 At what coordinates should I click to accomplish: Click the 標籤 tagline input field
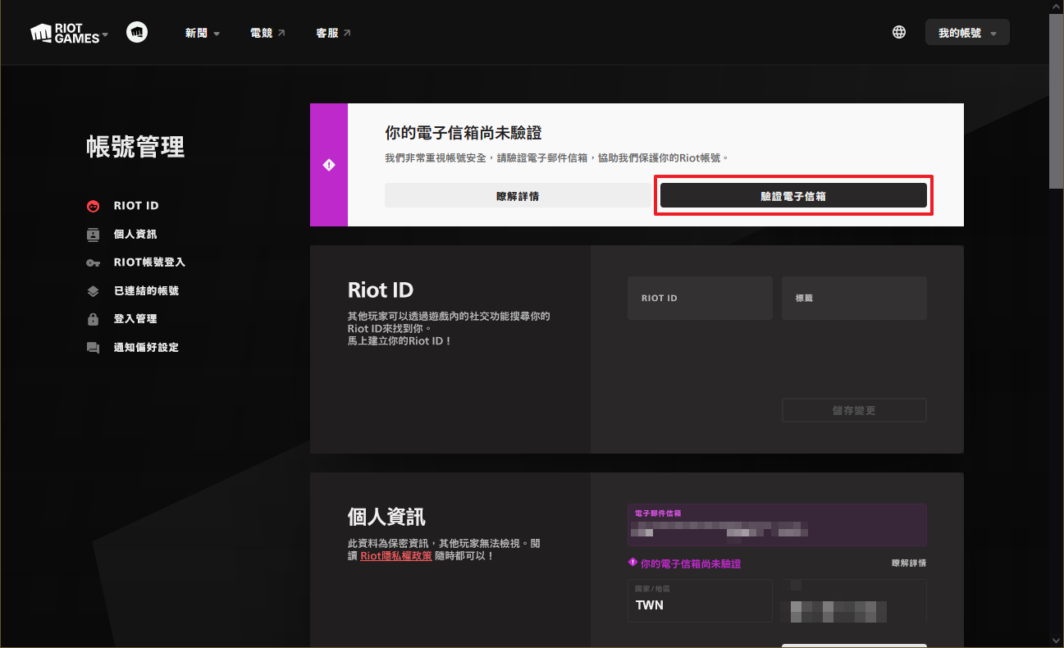point(854,298)
